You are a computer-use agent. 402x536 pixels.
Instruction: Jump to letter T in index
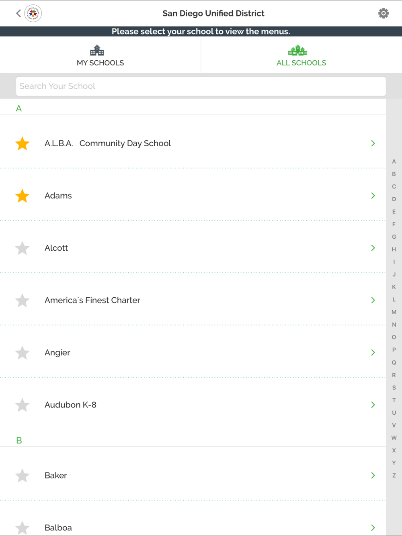394,400
